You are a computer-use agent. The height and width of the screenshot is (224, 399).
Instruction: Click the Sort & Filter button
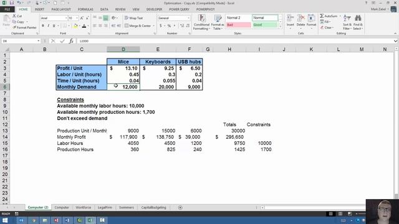pos(347,22)
